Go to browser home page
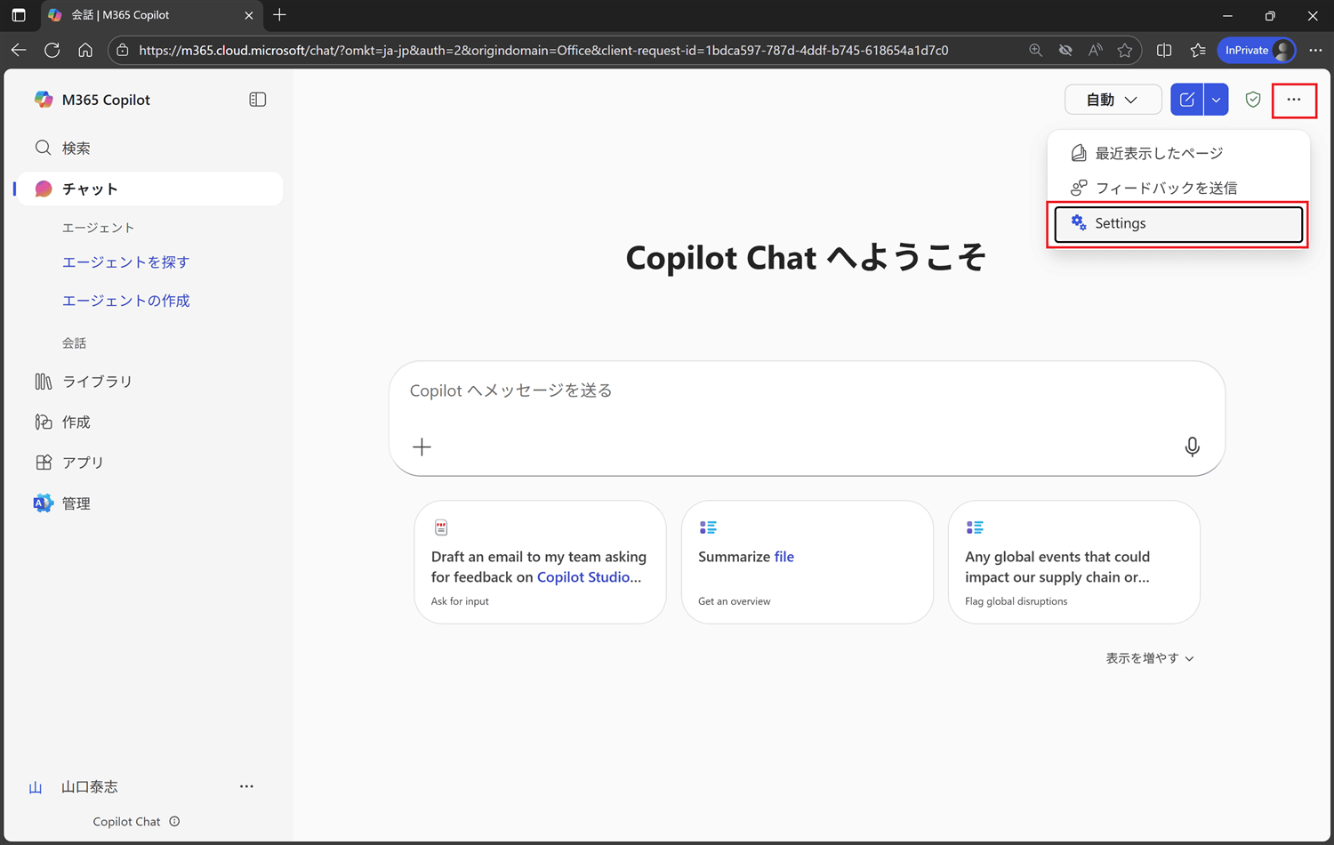Viewport: 1334px width, 845px height. [x=85, y=50]
